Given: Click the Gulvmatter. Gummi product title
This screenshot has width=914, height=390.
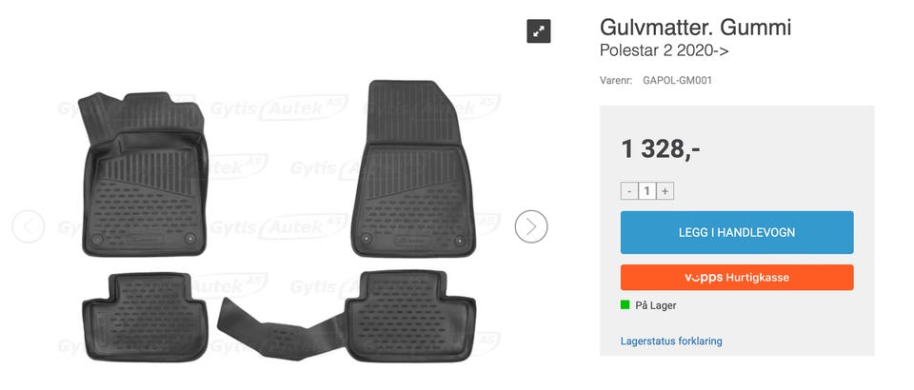Looking at the screenshot, I should click(x=695, y=27).
